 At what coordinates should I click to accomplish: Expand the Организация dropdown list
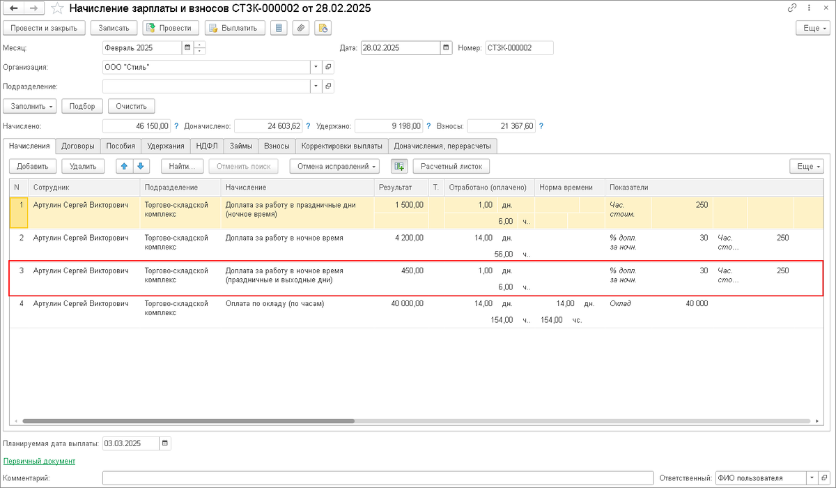tap(316, 67)
